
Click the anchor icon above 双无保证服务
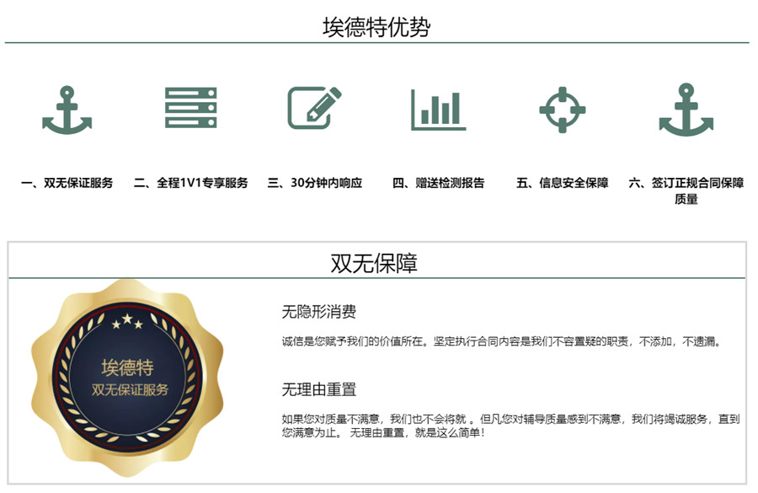(67, 110)
